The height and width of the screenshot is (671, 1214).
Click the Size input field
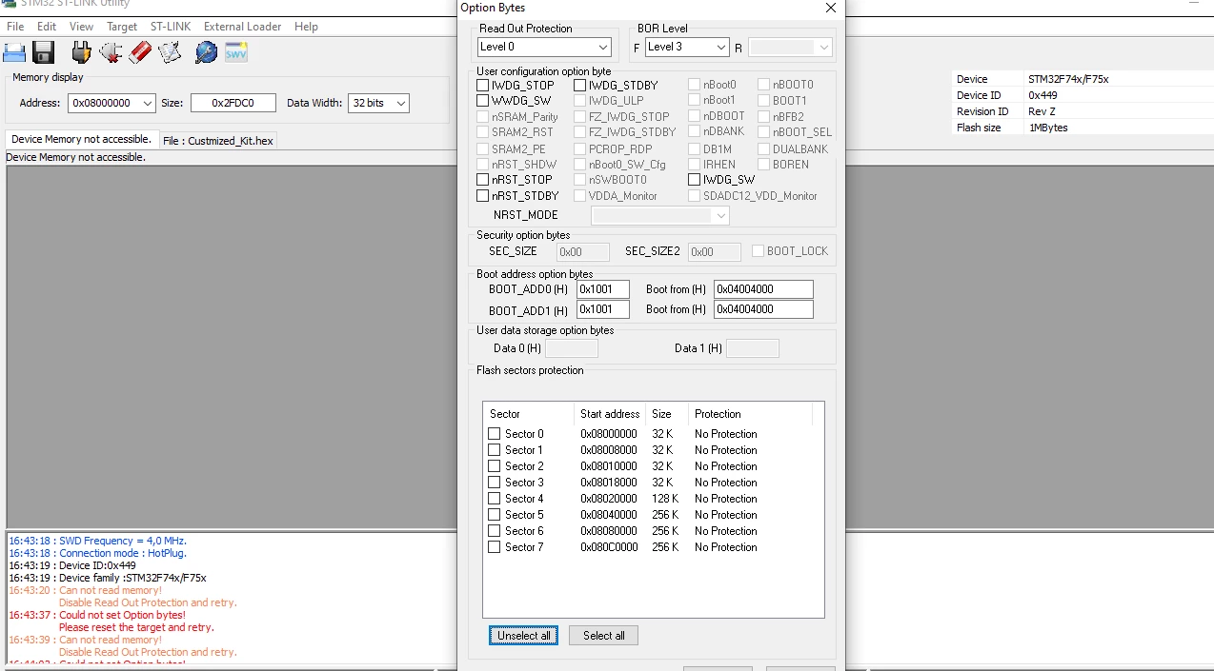click(233, 103)
